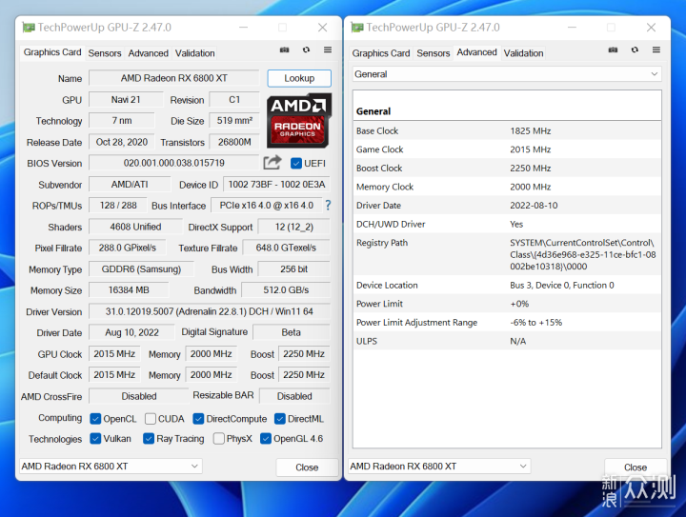Click the refresh icon in right GPU-Z window
686x517 pixels.
[635, 50]
